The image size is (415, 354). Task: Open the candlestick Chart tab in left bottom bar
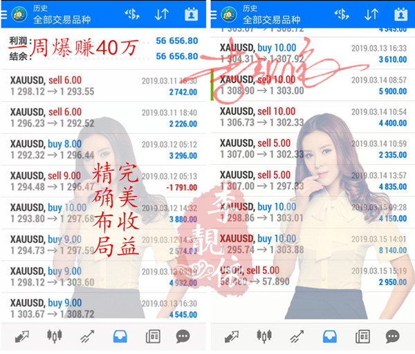point(54,336)
